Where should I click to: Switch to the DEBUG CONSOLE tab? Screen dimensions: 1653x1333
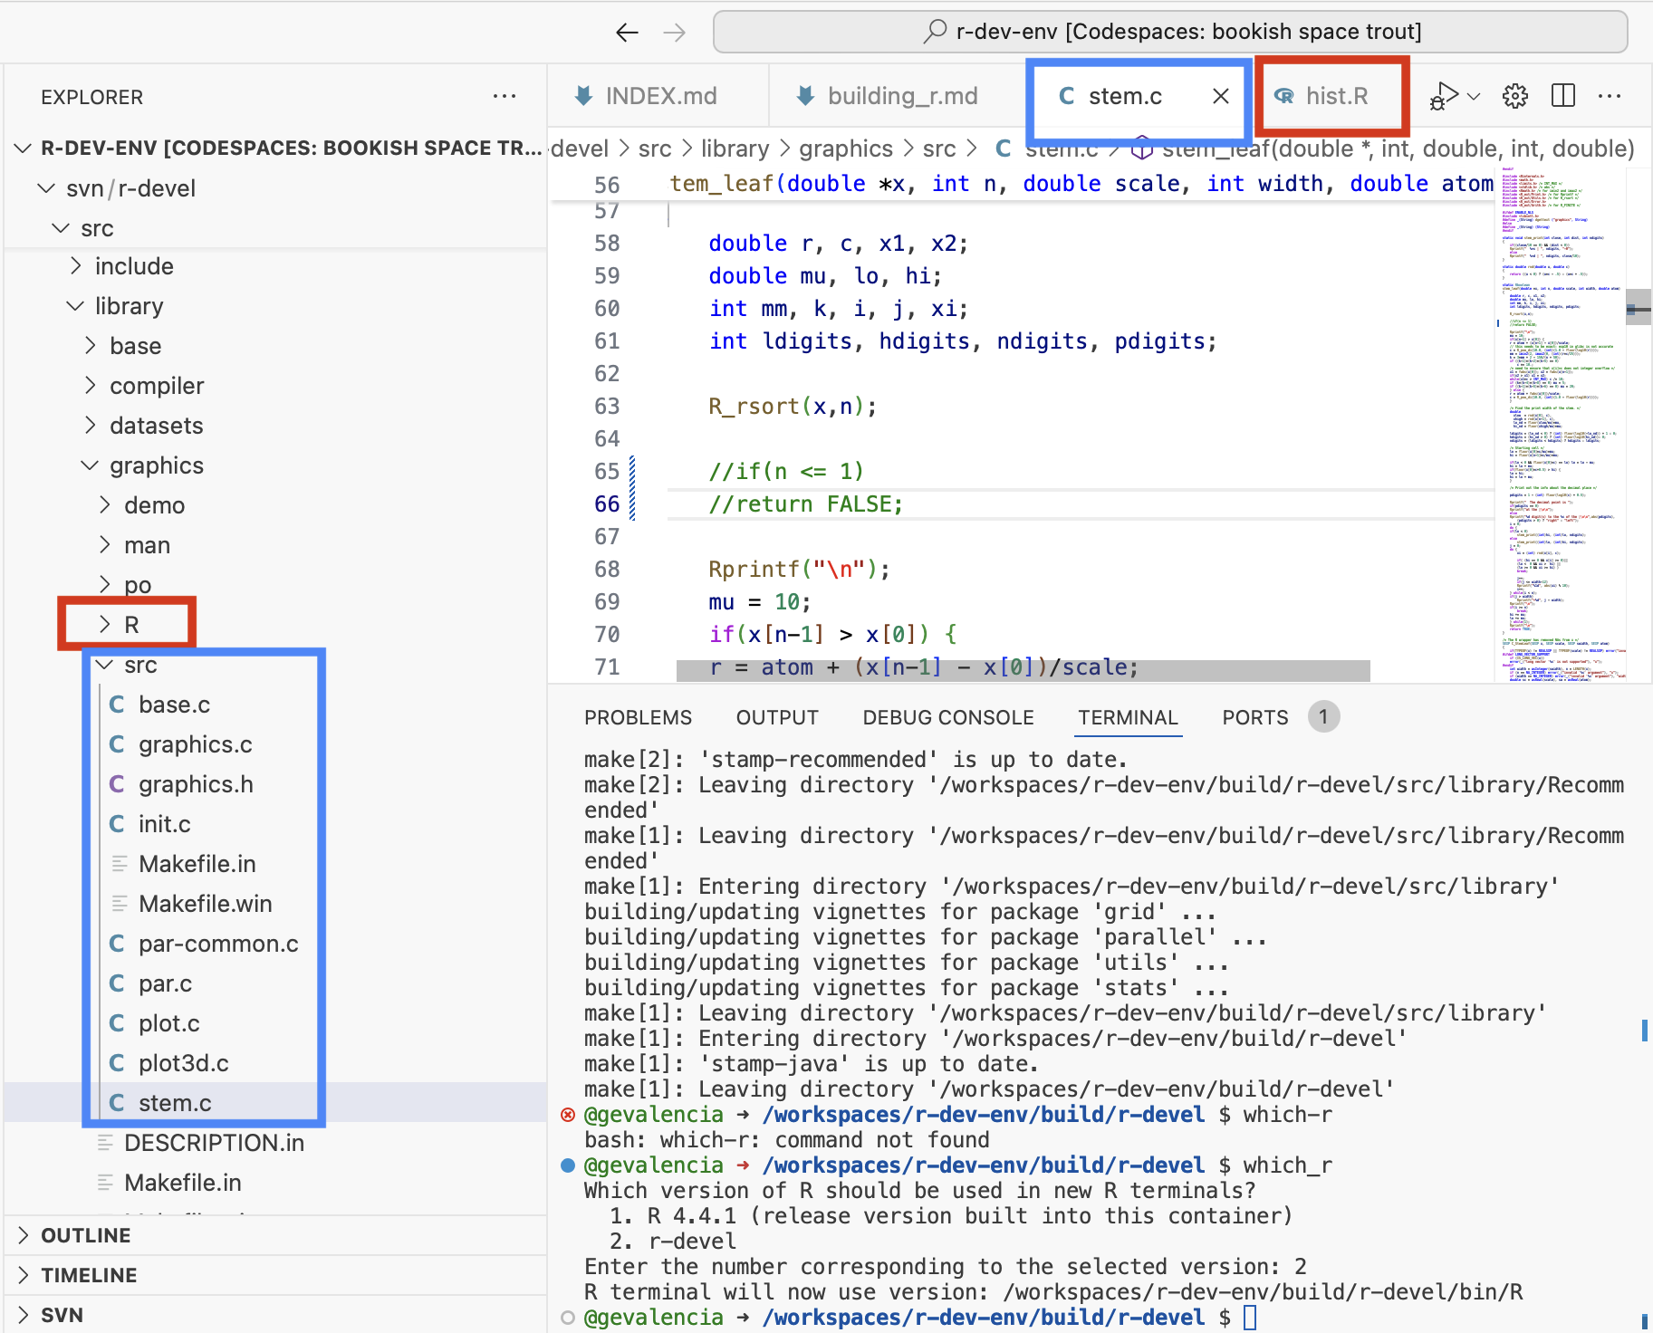pyautogui.click(x=947, y=717)
